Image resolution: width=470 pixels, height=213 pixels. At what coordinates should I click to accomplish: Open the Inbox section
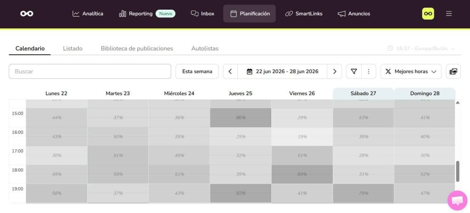[202, 13]
